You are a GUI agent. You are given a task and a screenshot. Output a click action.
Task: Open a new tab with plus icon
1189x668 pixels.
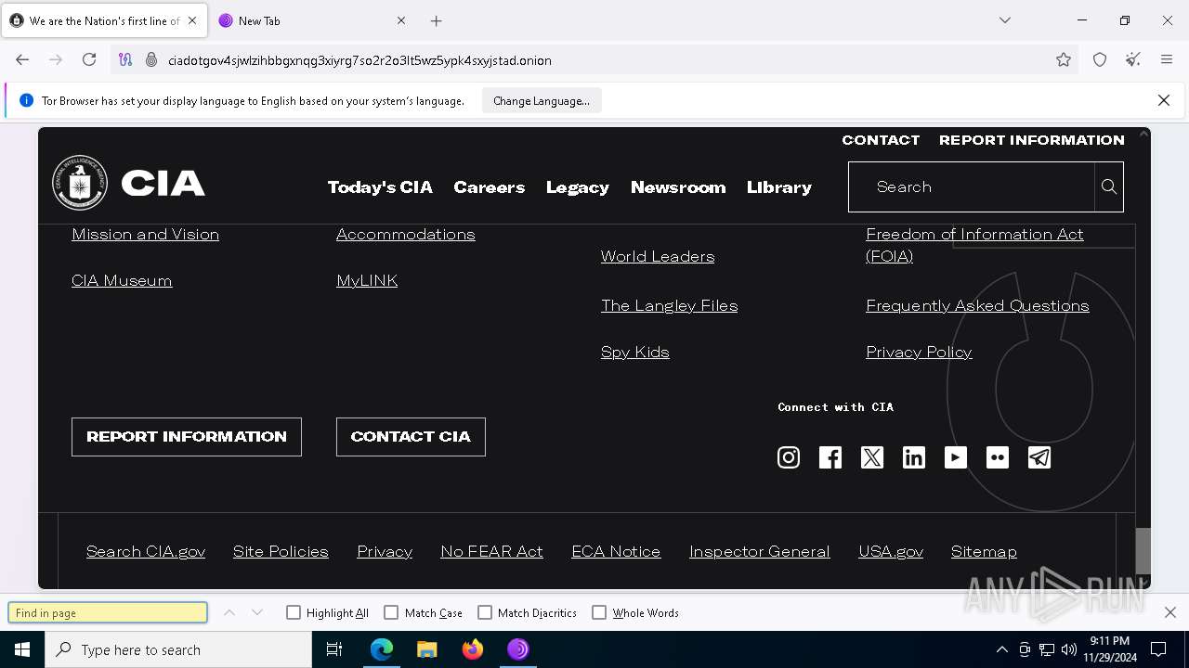click(x=437, y=20)
